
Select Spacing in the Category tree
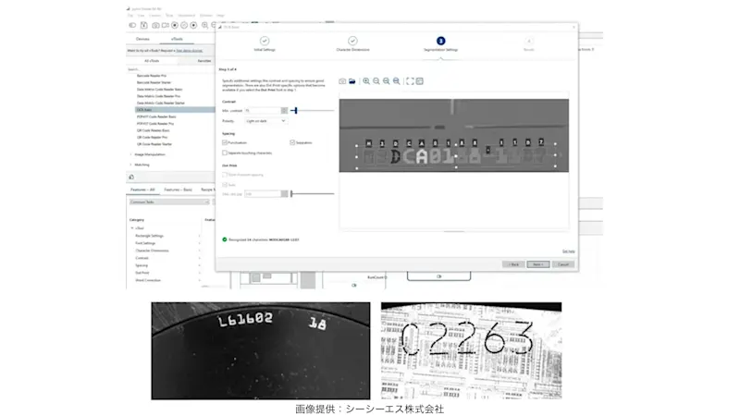142,265
